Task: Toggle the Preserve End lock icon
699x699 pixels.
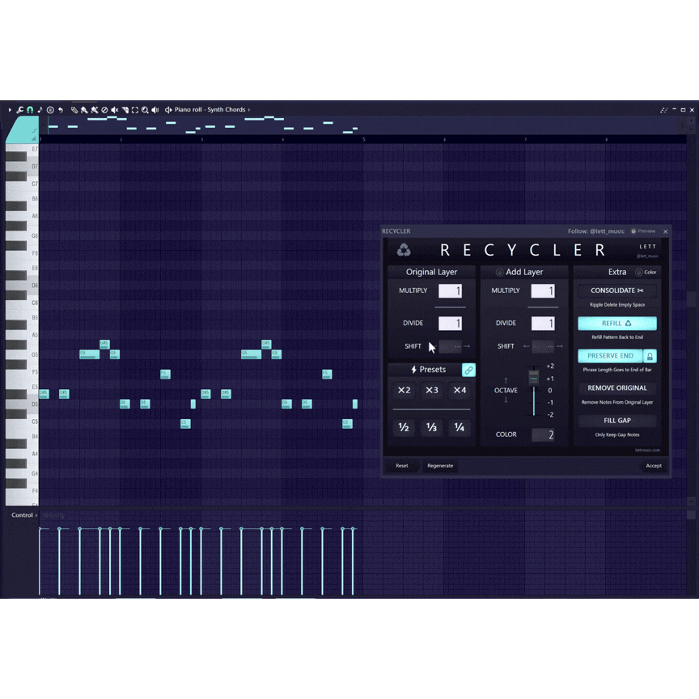Action: tap(650, 356)
